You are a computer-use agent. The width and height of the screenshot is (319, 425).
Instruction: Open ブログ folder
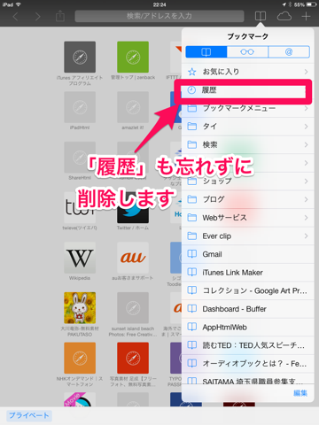[247, 199]
